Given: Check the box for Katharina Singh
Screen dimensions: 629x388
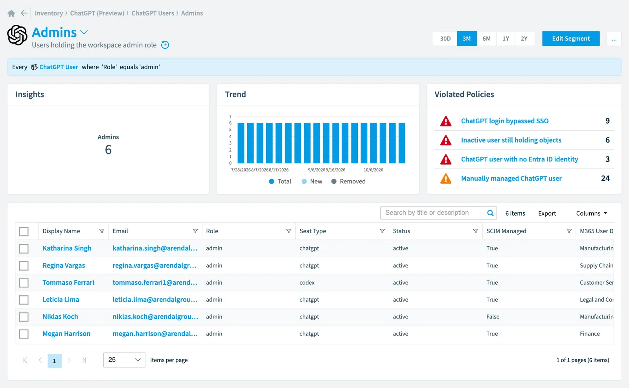Looking at the screenshot, I should 24,249.
